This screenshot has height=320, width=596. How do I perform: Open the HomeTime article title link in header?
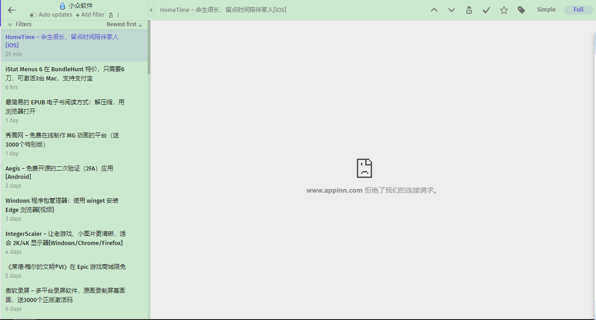pyautogui.click(x=223, y=10)
